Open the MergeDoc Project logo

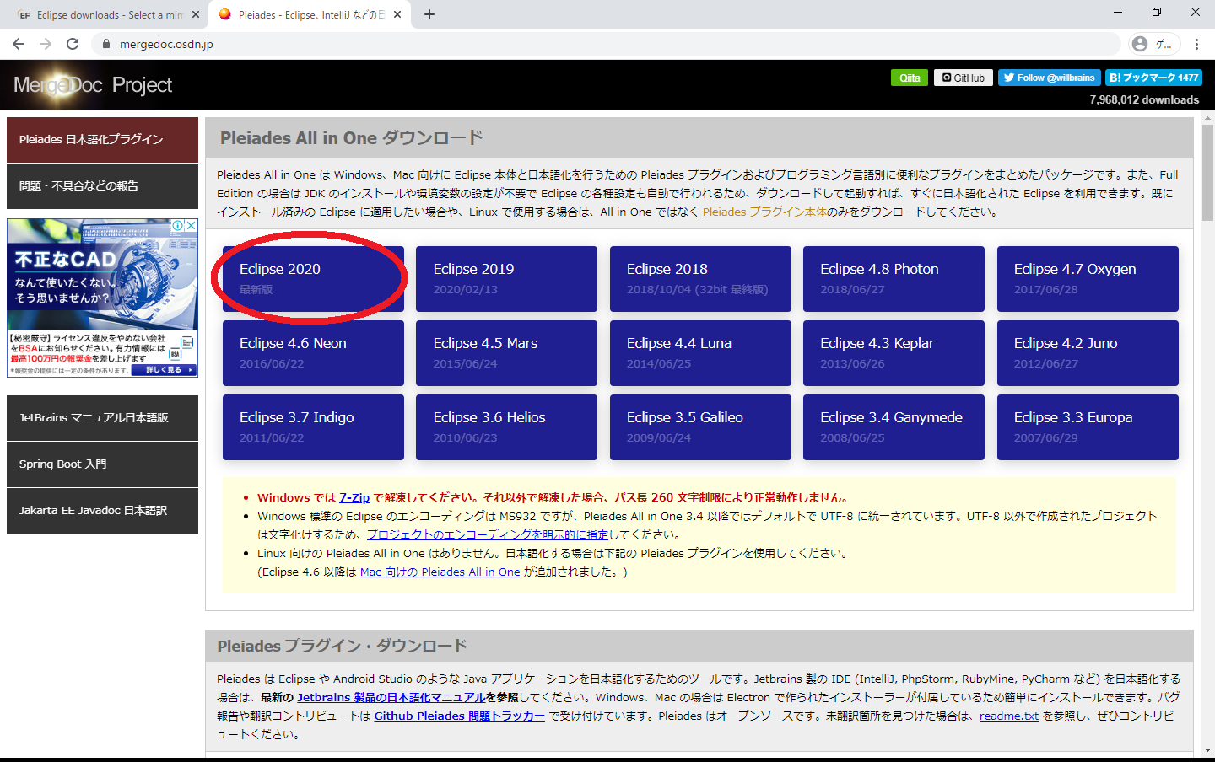point(93,85)
